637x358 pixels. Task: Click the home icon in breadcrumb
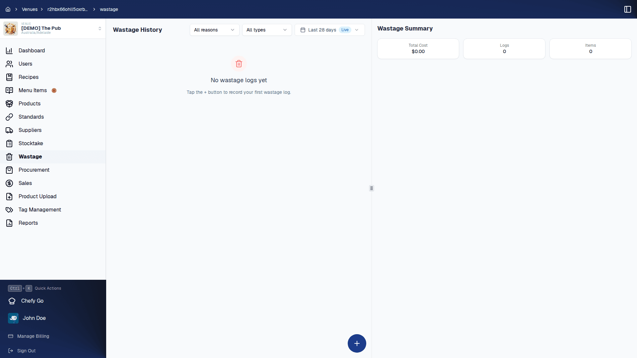point(8,9)
